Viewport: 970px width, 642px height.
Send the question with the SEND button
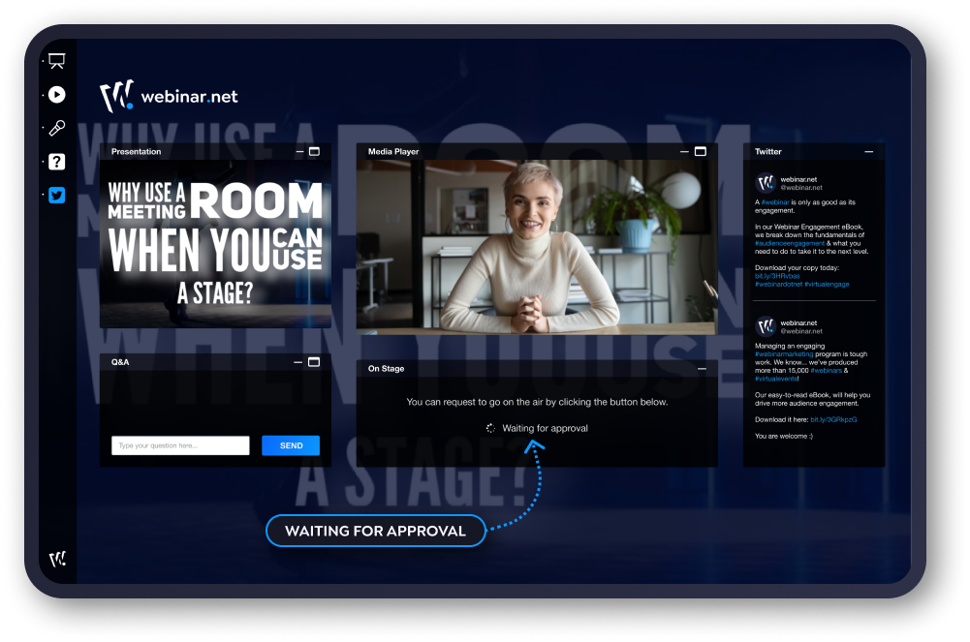pos(291,445)
